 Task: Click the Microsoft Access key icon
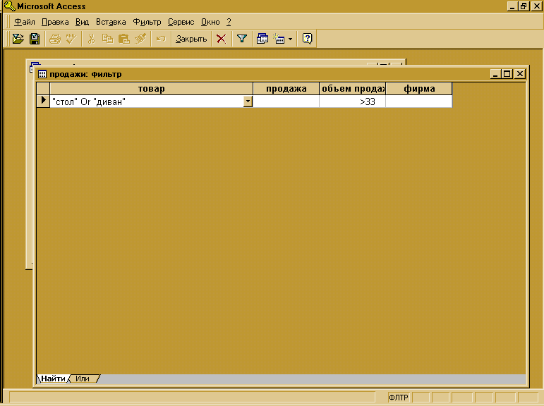[x=9, y=6]
